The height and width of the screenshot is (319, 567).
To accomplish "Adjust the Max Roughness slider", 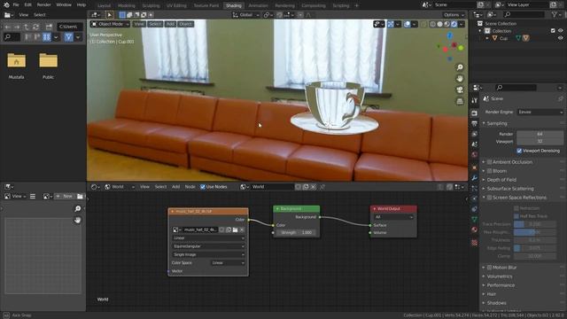I will [x=534, y=232].
